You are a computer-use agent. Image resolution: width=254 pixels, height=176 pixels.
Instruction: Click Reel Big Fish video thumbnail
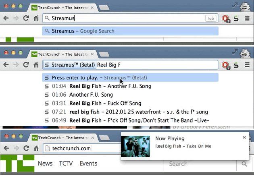[135, 146]
